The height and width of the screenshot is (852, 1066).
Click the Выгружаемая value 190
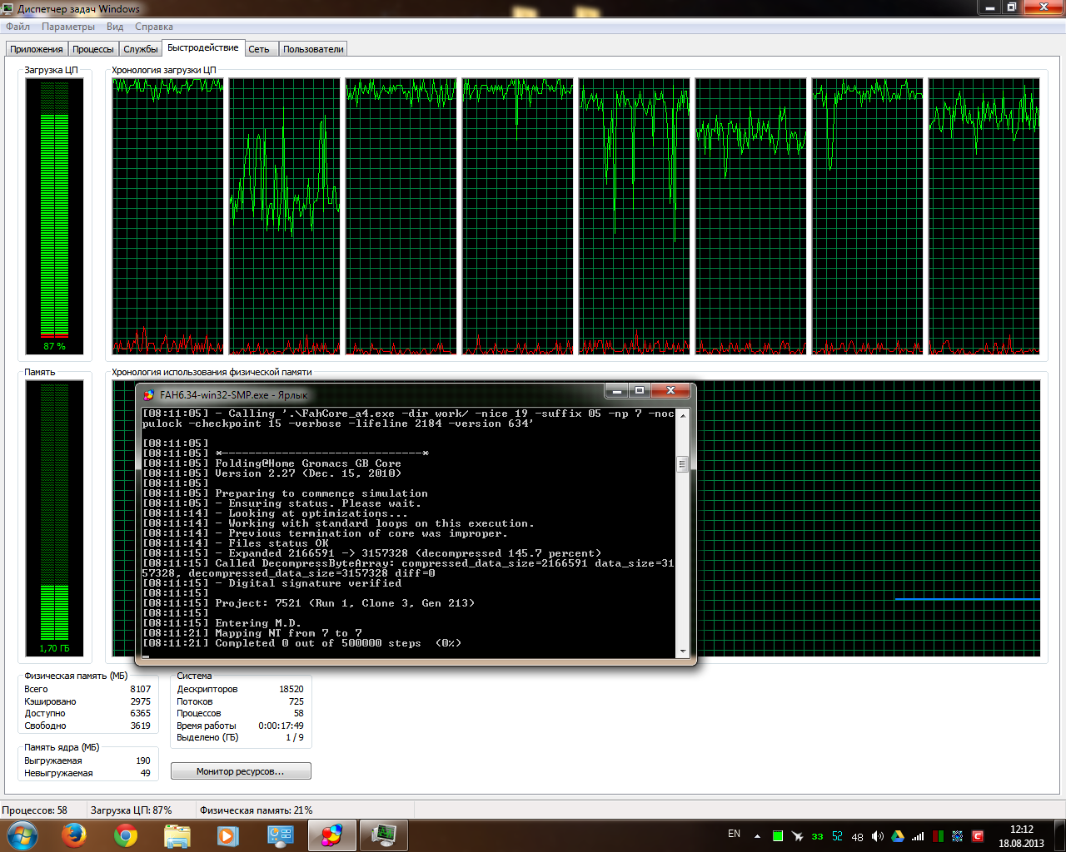tap(143, 760)
